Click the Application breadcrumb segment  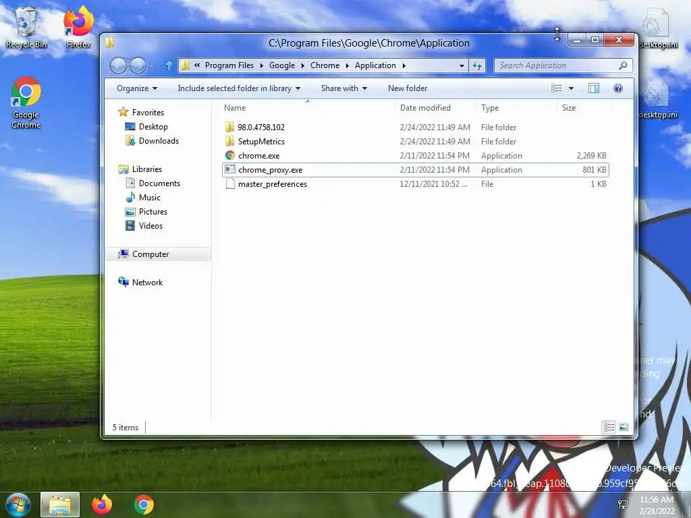click(x=375, y=65)
